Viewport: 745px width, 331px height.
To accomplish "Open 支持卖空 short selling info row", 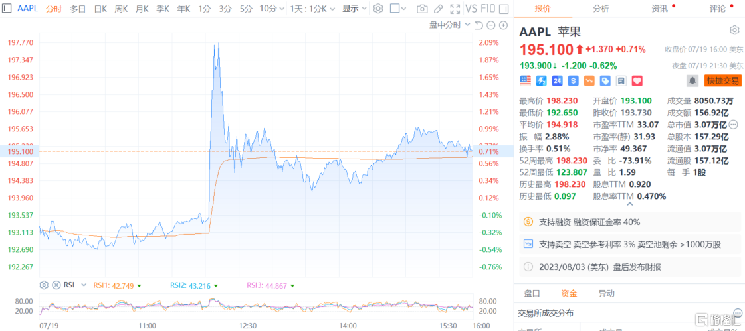I will 630,244.
